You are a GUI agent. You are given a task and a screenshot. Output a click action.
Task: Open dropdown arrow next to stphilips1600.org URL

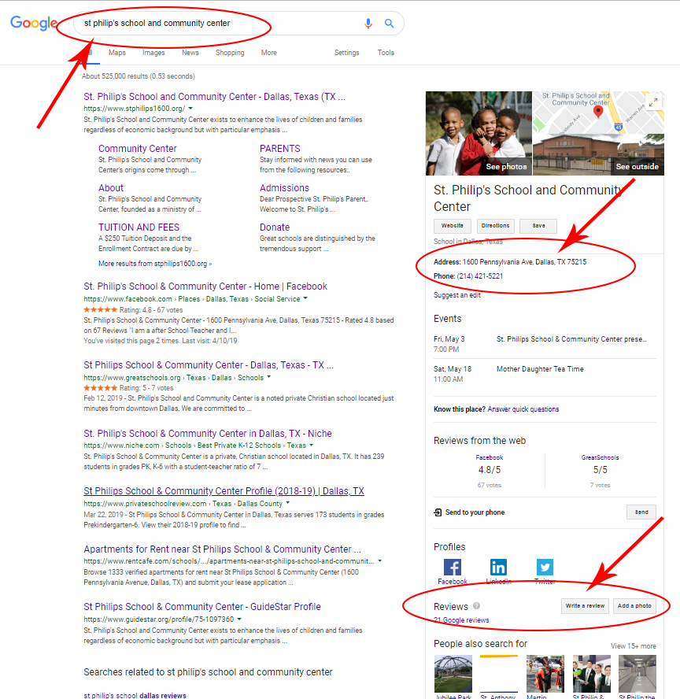190,109
